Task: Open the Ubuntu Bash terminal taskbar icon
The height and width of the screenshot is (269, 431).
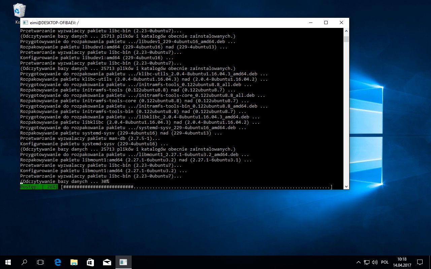Action: (123, 262)
